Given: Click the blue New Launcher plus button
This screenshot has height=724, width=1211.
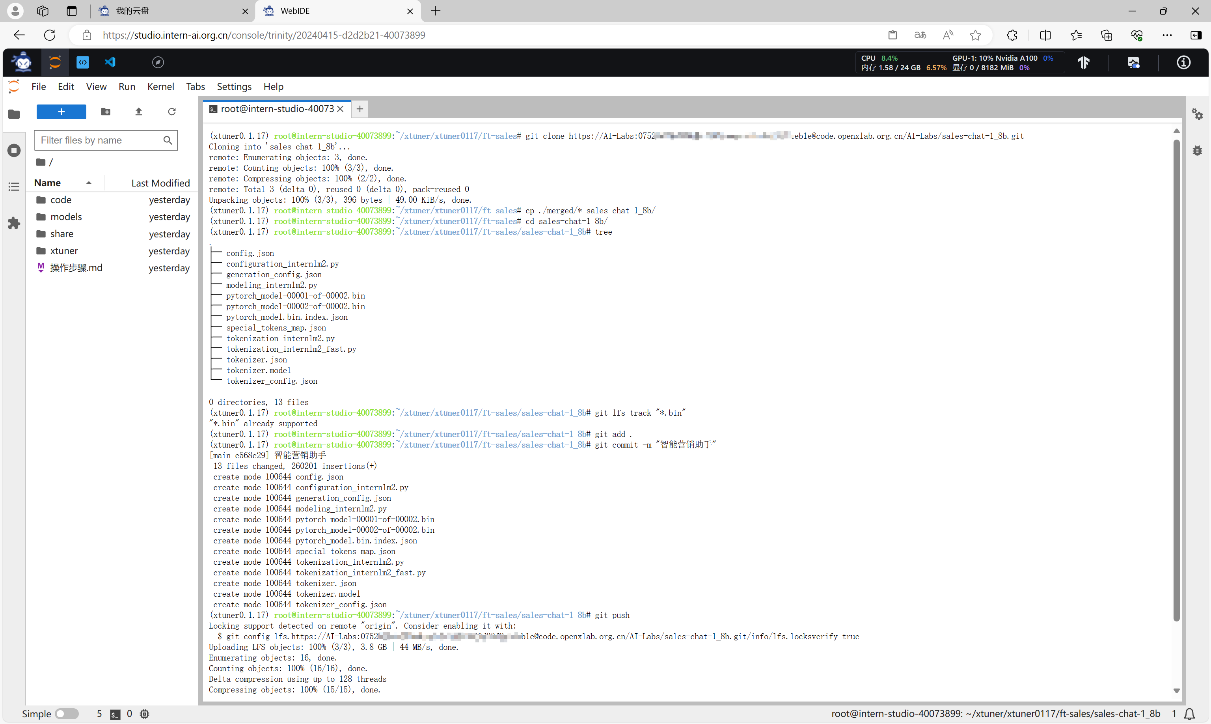Looking at the screenshot, I should 61,112.
